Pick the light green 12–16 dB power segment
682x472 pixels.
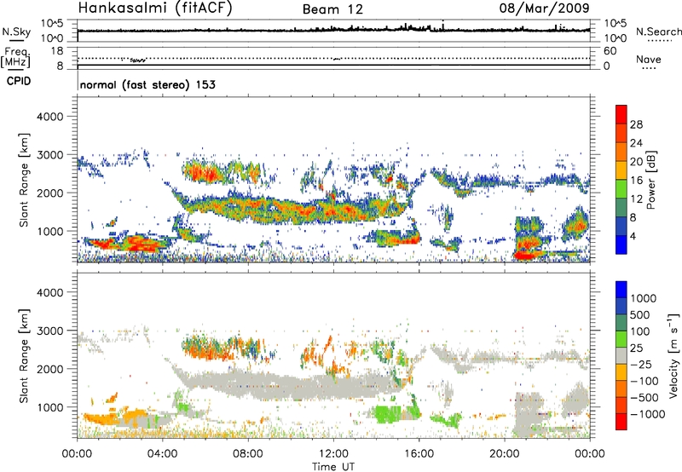[x=621, y=189]
